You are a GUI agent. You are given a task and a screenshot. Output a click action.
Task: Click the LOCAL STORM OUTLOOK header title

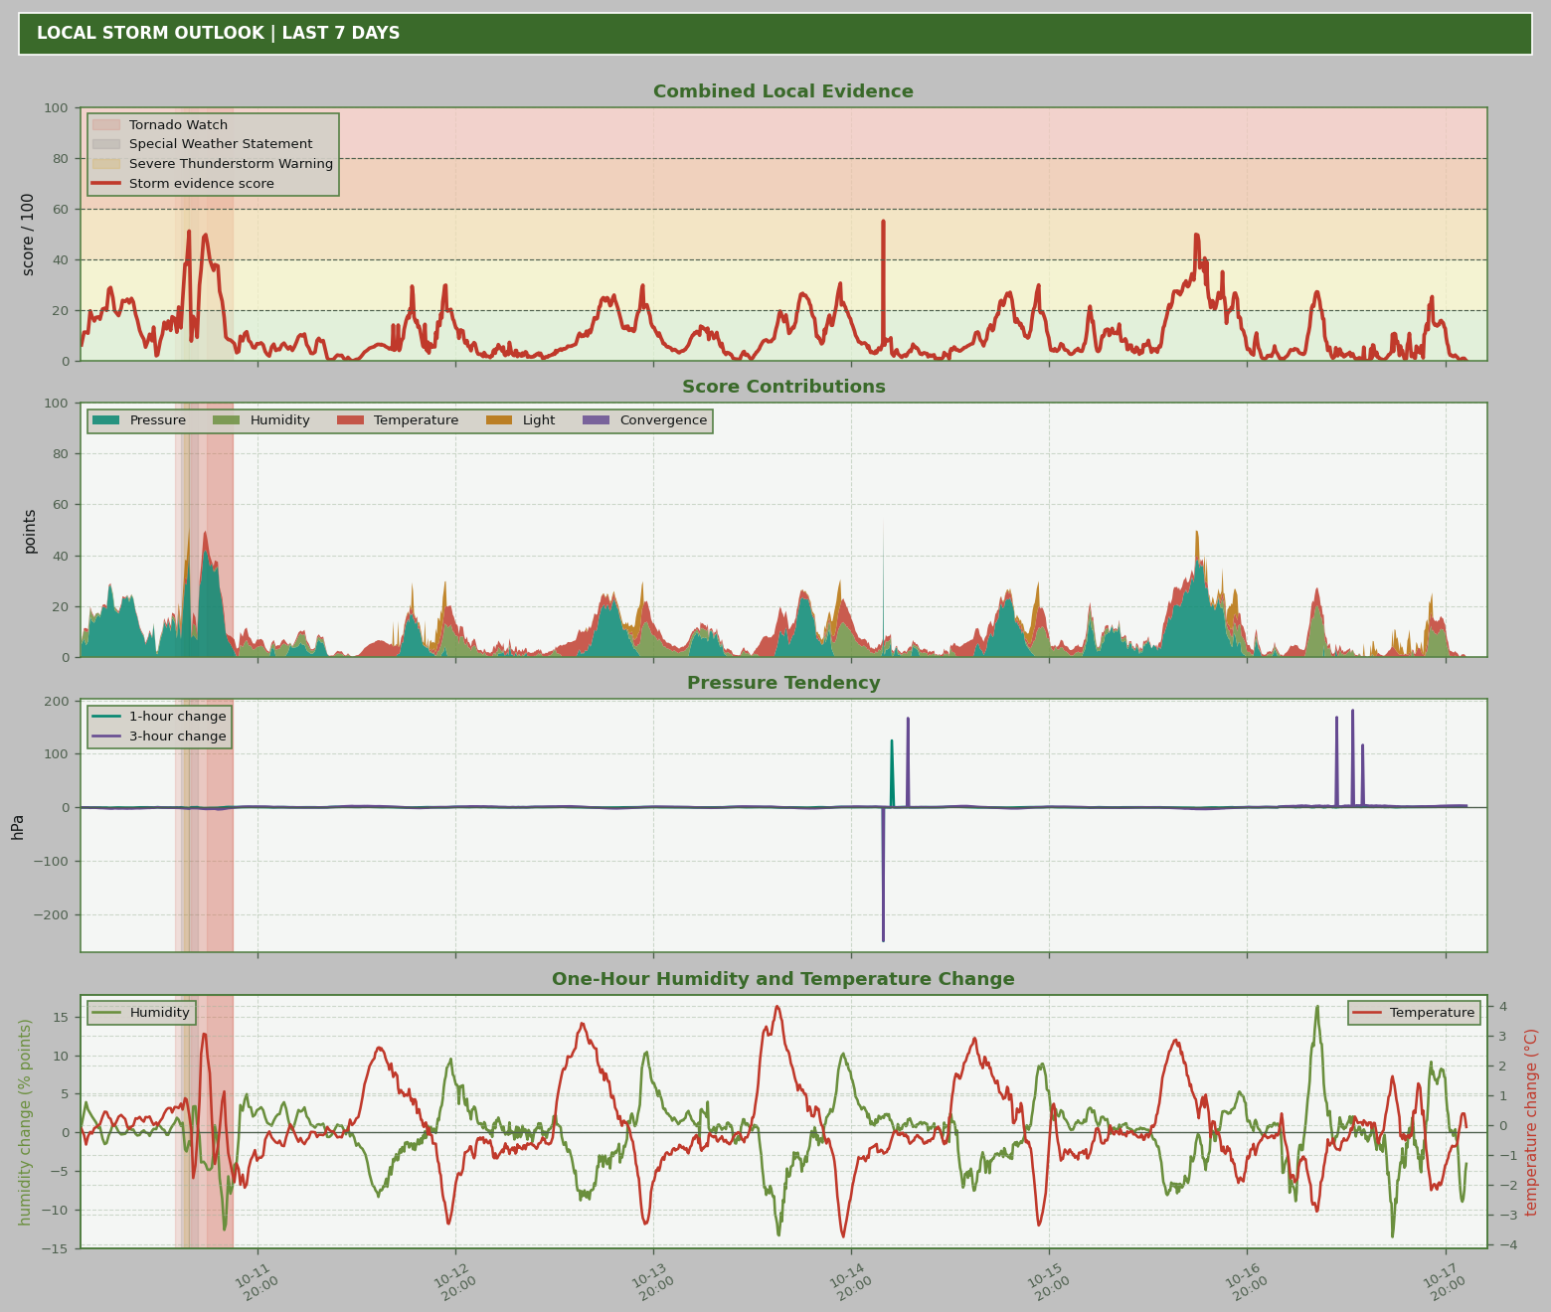coord(219,34)
